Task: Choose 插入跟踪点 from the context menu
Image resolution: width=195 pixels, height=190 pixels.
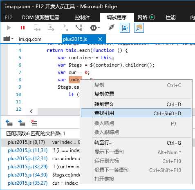Action: tap(136, 132)
